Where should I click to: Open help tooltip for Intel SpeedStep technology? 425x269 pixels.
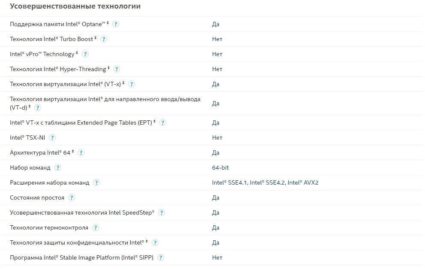tap(162, 212)
